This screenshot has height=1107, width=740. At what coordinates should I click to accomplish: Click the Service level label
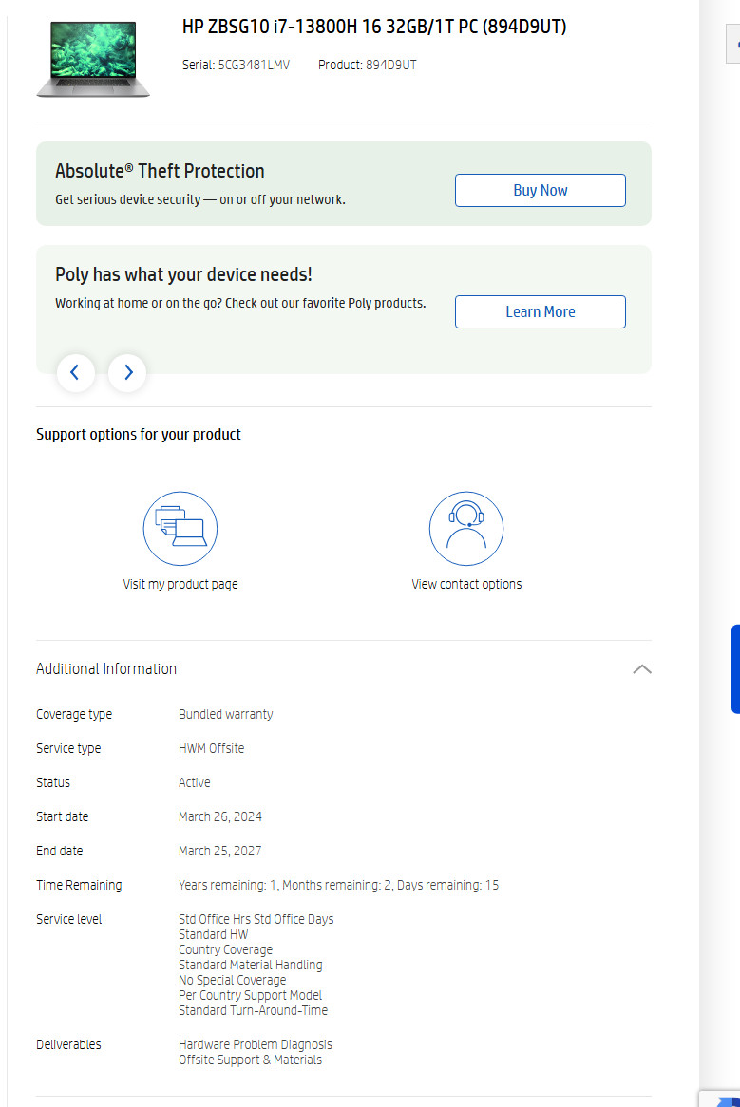(69, 919)
